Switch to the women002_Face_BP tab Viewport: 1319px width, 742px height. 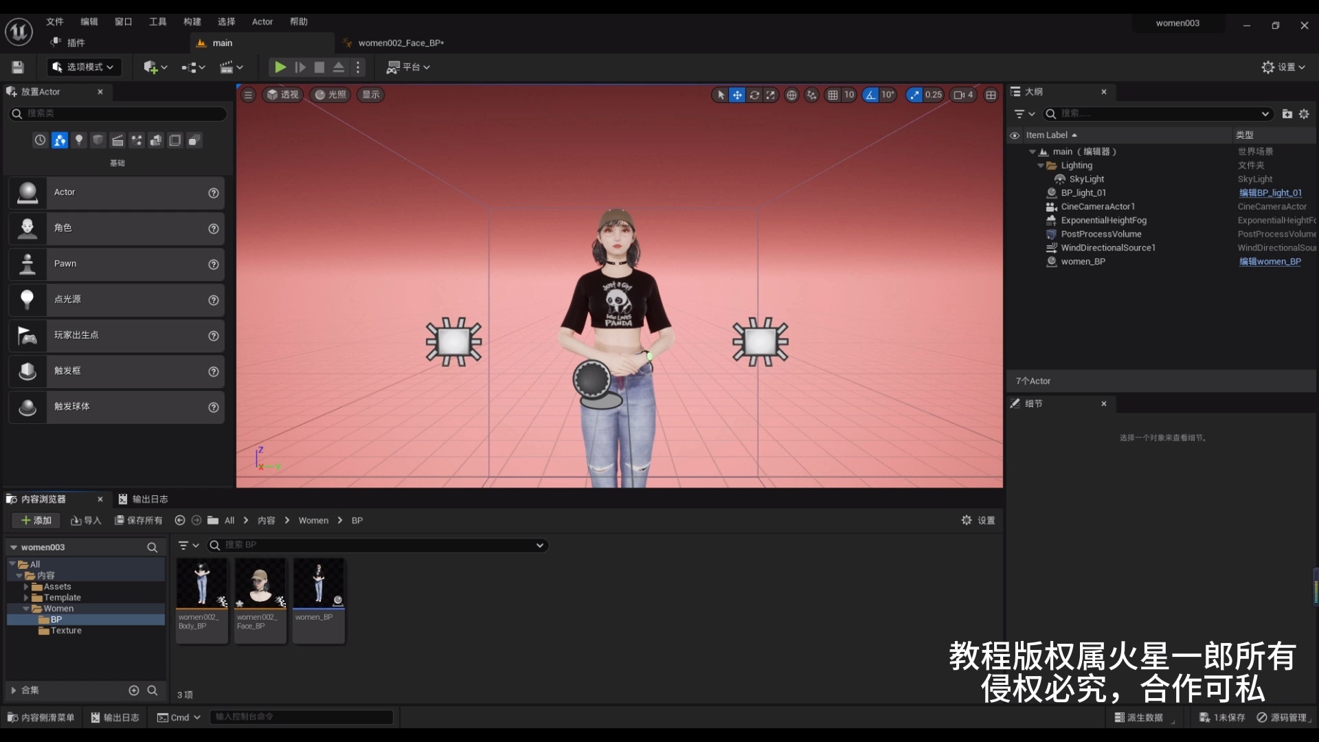click(x=401, y=43)
